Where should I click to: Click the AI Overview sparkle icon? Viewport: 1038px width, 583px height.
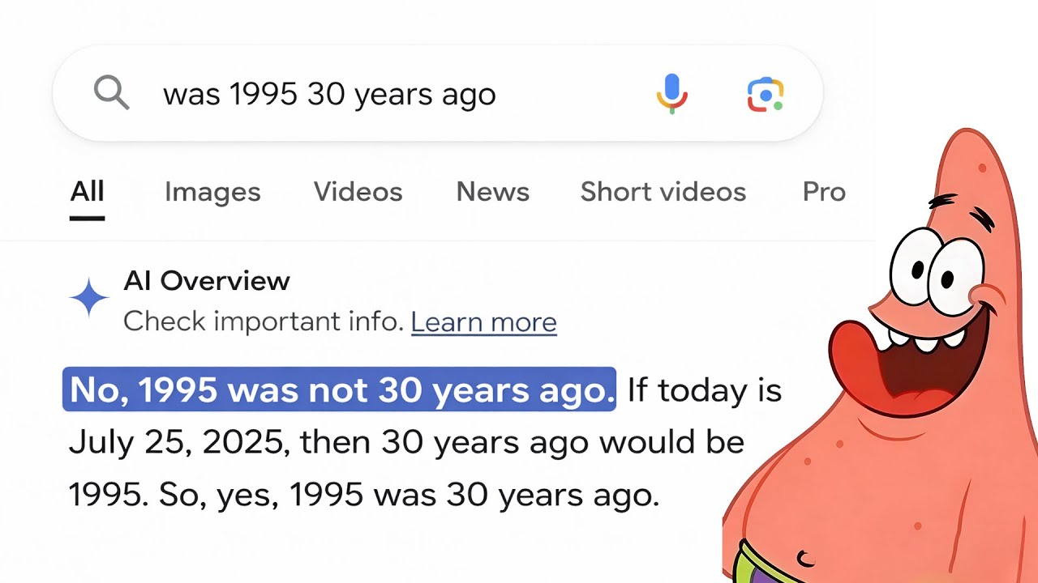[89, 300]
